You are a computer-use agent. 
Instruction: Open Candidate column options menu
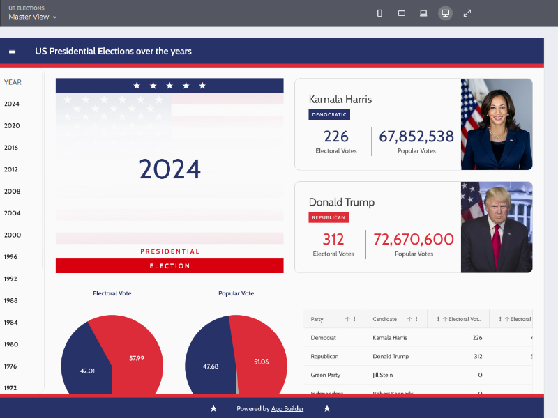(418, 319)
